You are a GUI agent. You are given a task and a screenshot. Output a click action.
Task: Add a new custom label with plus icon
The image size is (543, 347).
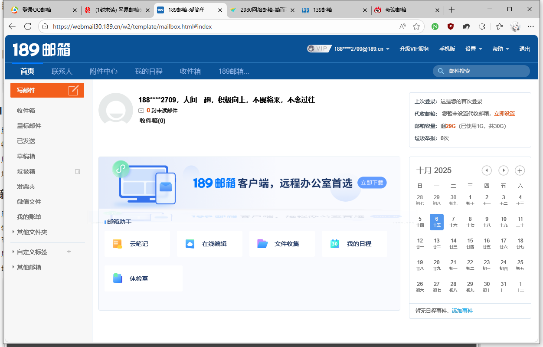69,252
